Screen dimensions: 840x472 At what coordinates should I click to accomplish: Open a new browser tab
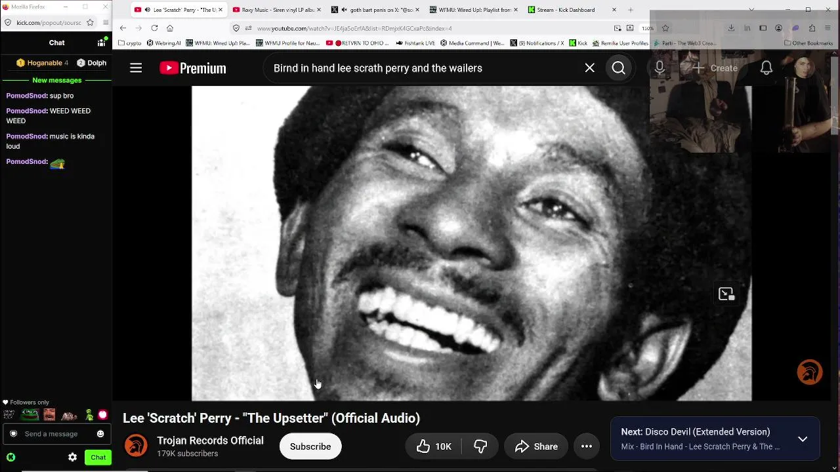point(631,10)
